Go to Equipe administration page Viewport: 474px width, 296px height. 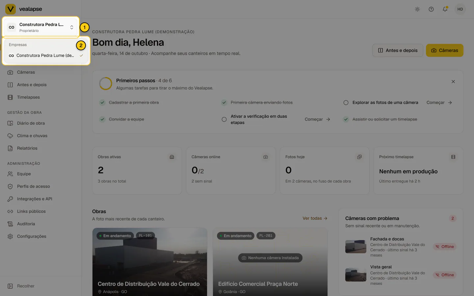[41, 174]
